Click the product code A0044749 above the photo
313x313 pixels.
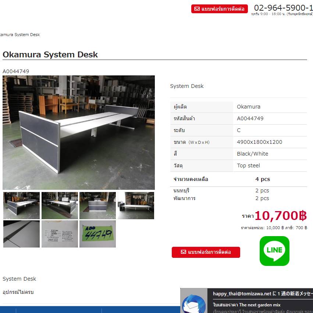point(16,71)
